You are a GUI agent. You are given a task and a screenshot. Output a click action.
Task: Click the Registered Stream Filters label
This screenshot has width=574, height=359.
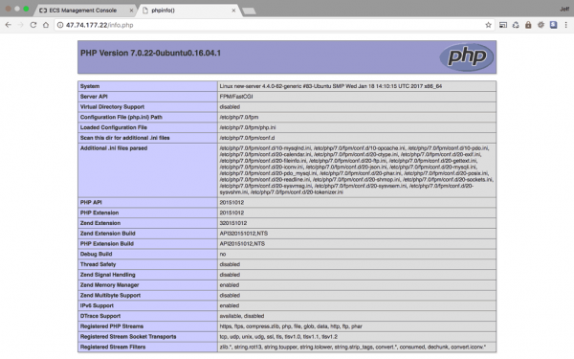(x=113, y=347)
